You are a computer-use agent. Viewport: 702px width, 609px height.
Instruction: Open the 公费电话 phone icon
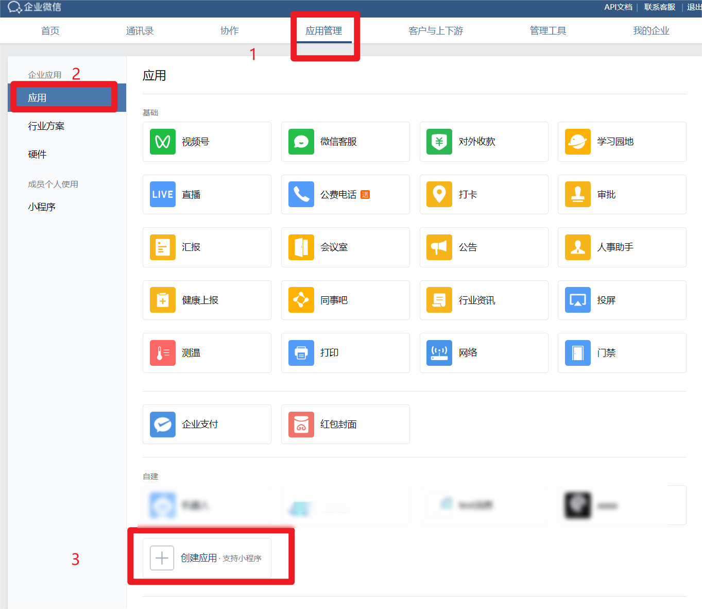click(301, 195)
